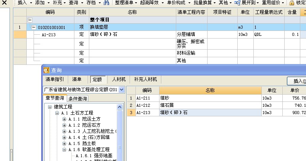Click the 0.1 含量 value cell
The image size is (306, 161).
(292, 35)
